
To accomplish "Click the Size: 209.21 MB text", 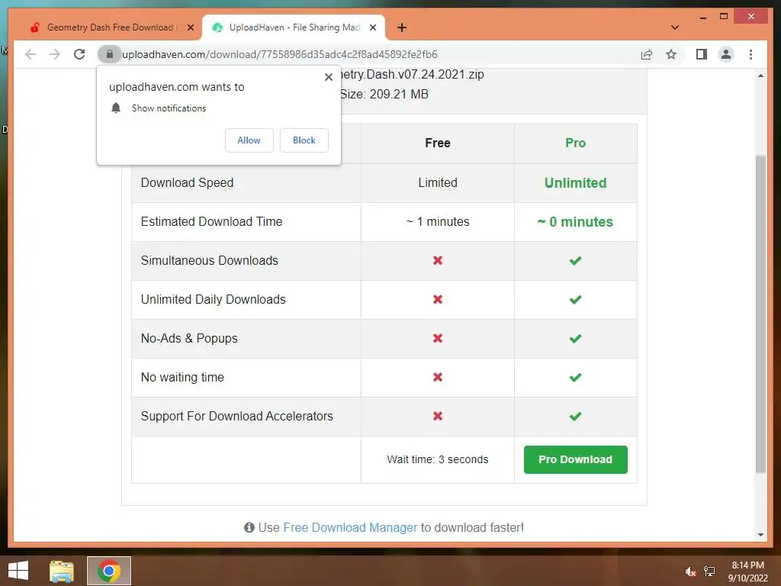I will [384, 94].
